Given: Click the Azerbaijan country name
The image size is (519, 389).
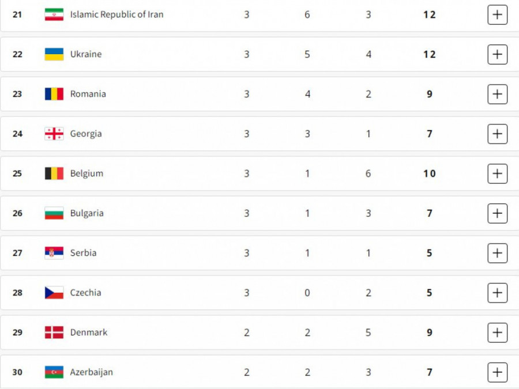Looking at the screenshot, I should click(x=92, y=372).
